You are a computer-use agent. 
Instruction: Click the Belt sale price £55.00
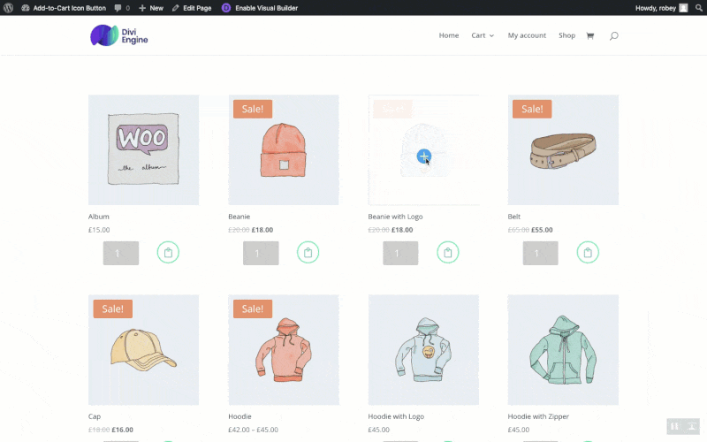[542, 230]
